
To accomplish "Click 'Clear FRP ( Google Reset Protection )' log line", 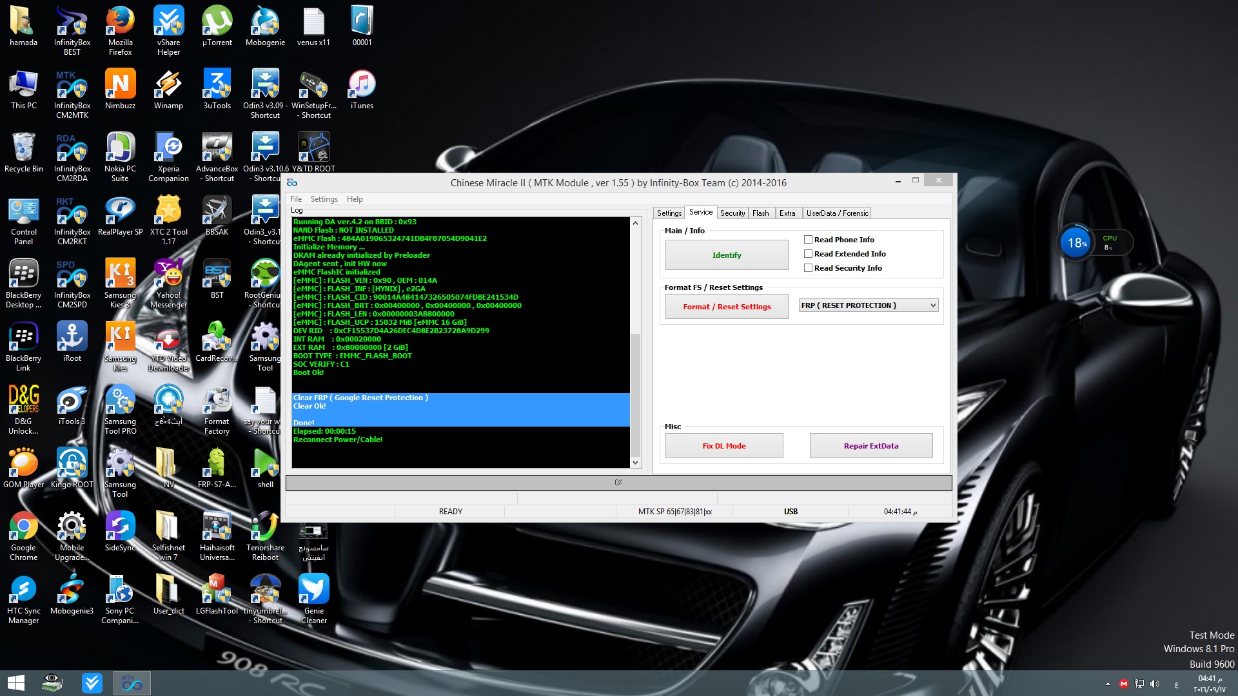I will (360, 398).
